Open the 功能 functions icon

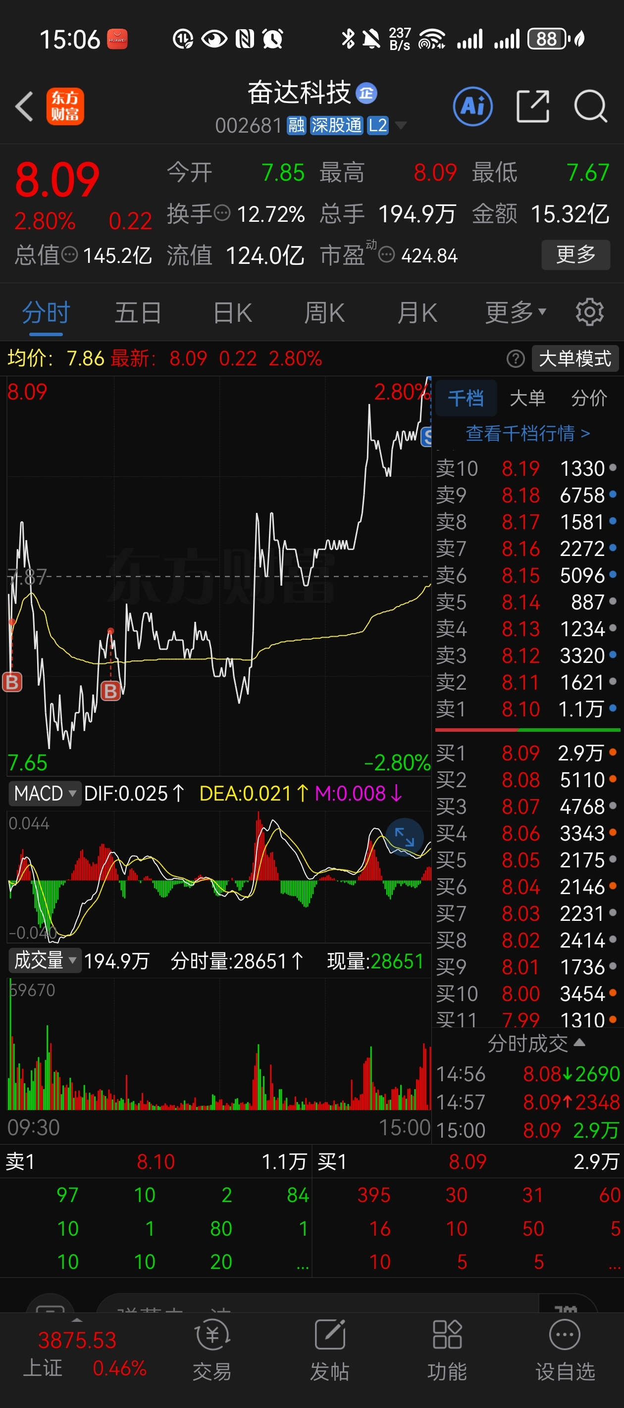(x=447, y=1351)
